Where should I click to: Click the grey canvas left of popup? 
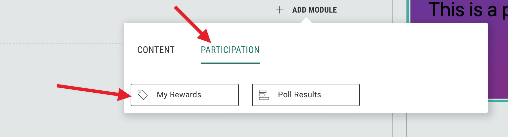60,66
